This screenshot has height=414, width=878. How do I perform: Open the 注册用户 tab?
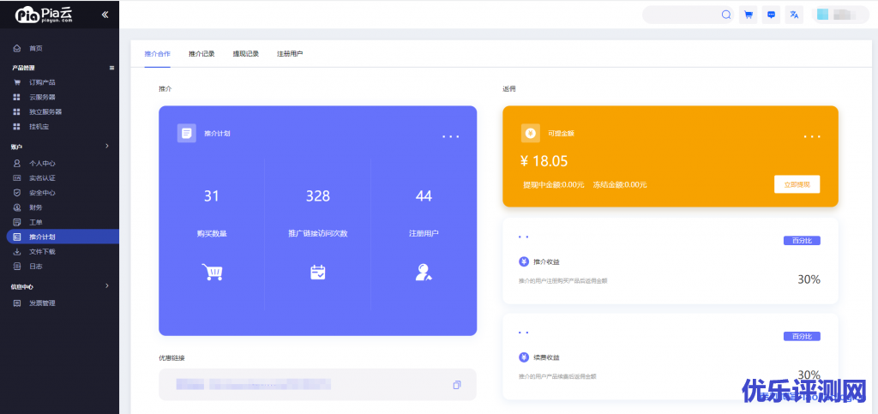pos(289,54)
